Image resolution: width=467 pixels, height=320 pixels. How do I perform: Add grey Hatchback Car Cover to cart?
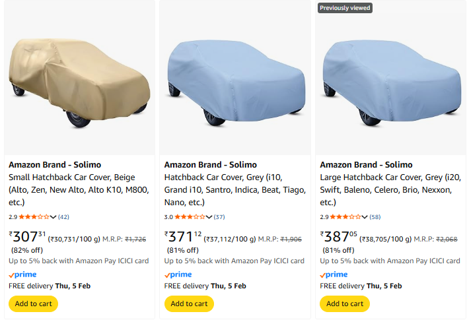point(189,304)
